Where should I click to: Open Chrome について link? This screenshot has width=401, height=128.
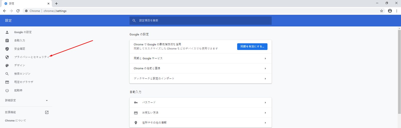tap(16, 121)
